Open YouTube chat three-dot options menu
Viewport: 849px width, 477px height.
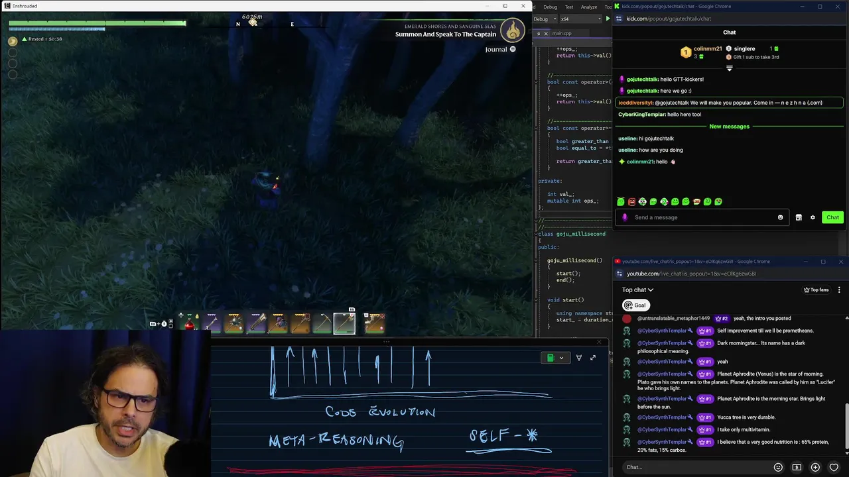coord(839,290)
